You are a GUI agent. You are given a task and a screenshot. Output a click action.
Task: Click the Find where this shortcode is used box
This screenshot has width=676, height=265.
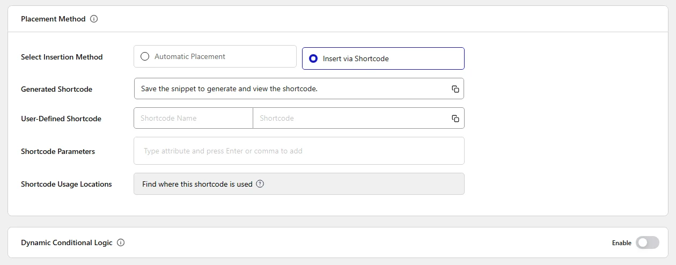click(299, 183)
